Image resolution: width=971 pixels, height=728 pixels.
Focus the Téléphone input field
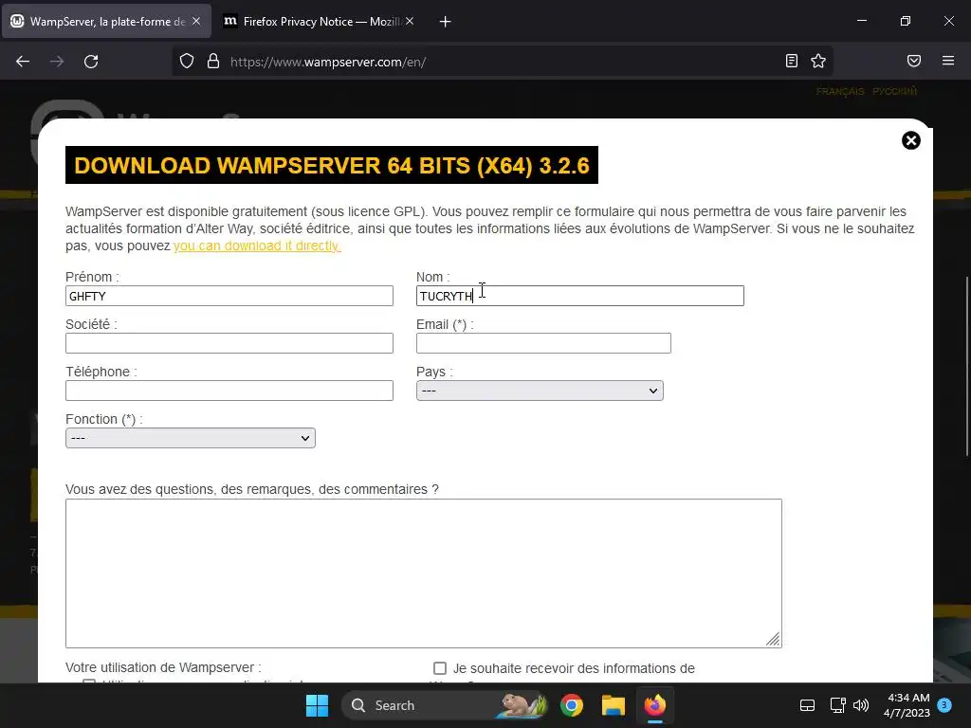tap(229, 391)
